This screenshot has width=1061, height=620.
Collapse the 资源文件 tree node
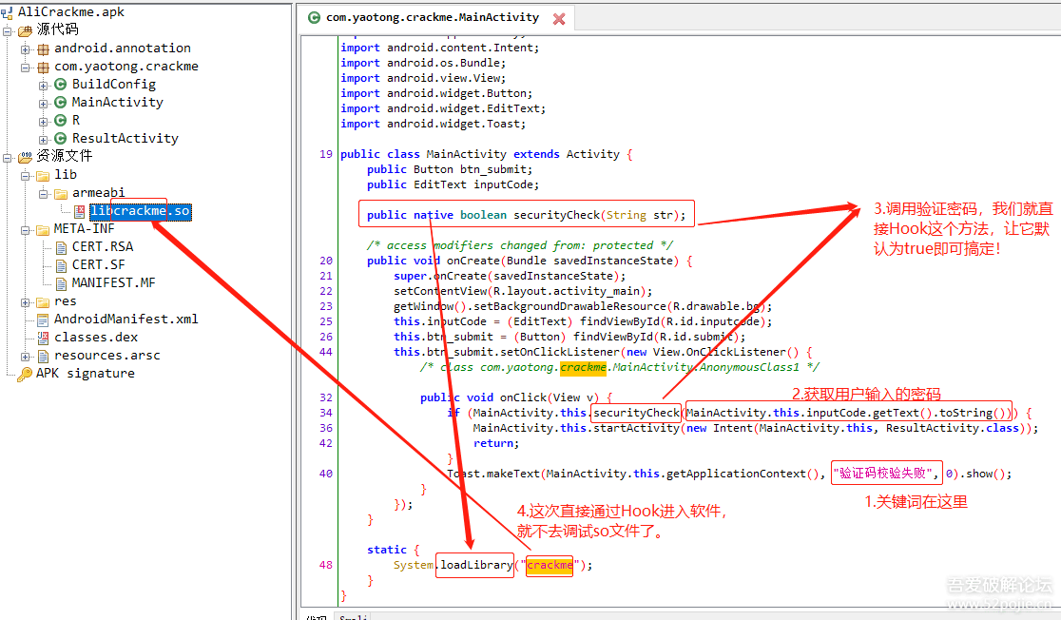(8, 158)
